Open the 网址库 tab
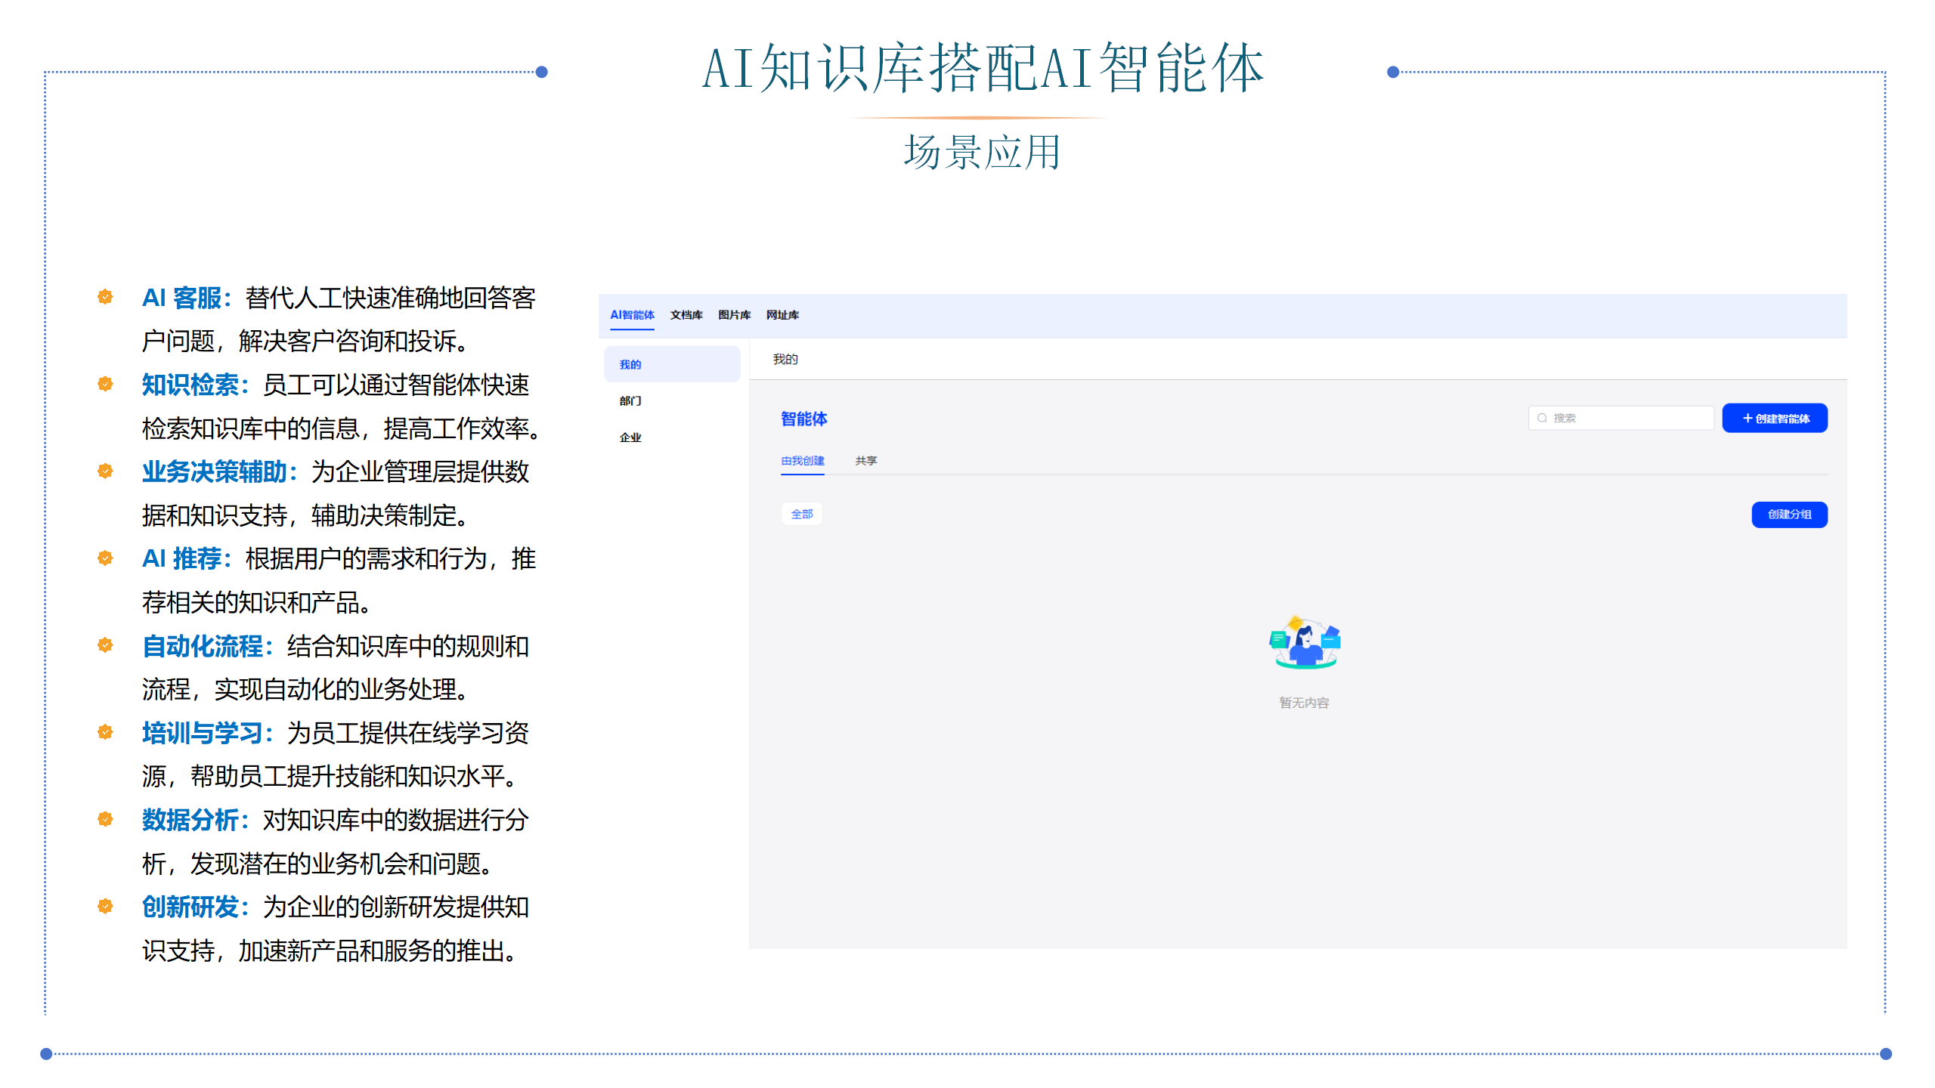1935x1088 pixels. pos(782,315)
